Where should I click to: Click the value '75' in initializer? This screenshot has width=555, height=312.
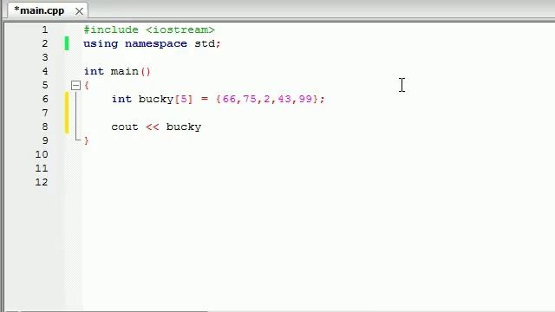click(250, 99)
